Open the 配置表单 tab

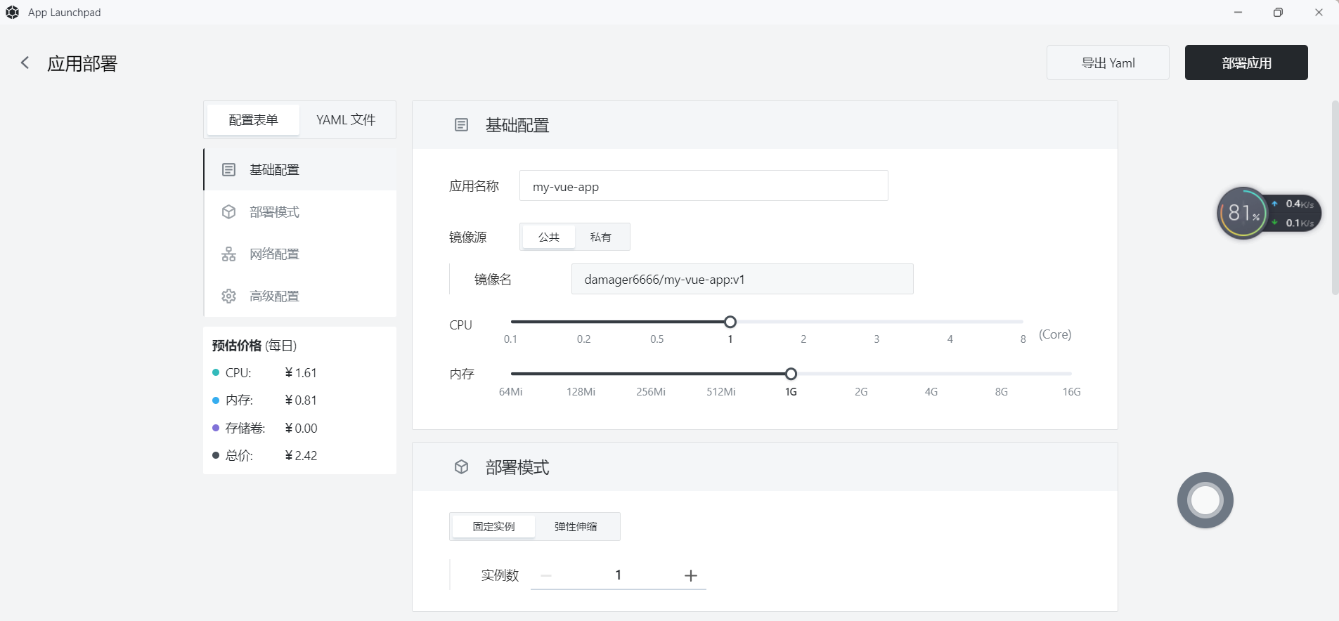(x=253, y=120)
